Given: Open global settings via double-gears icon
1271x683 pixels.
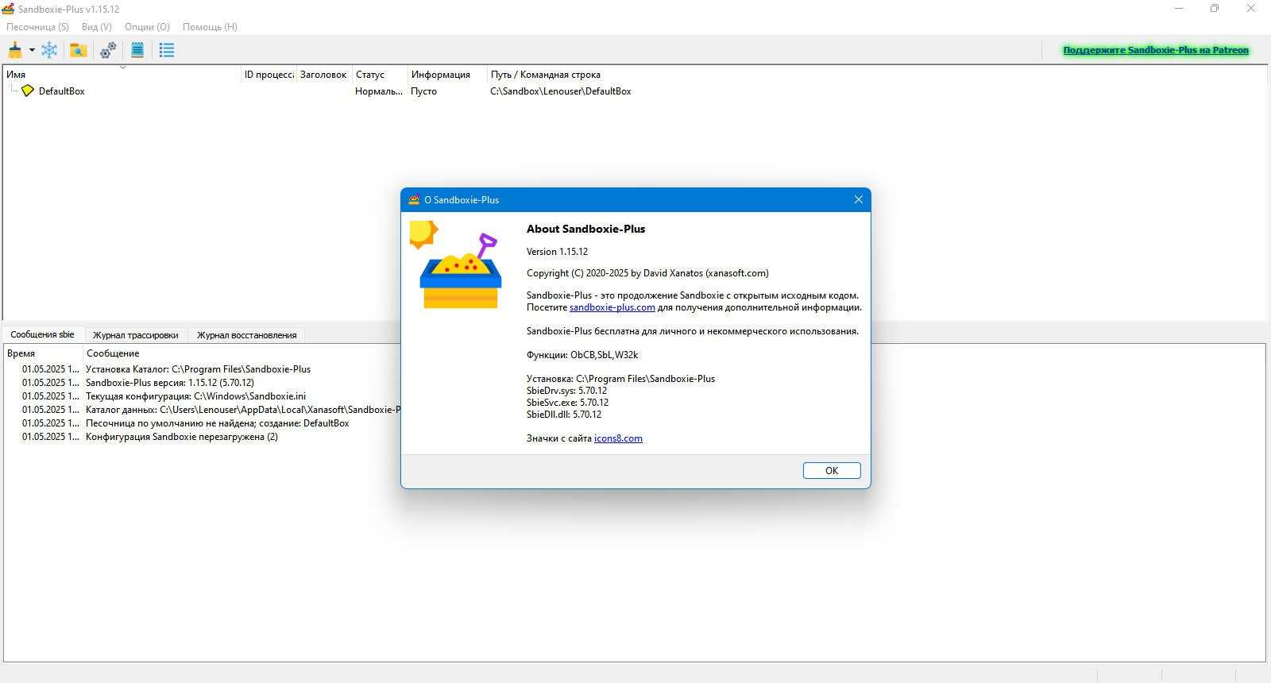Looking at the screenshot, I should coord(108,50).
